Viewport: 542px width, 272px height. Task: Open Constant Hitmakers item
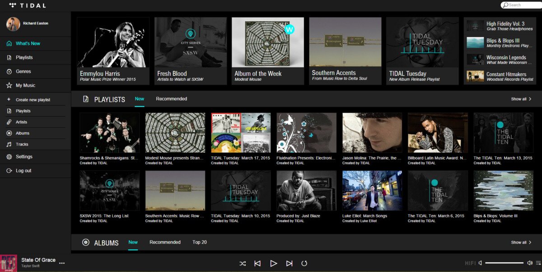(500, 76)
